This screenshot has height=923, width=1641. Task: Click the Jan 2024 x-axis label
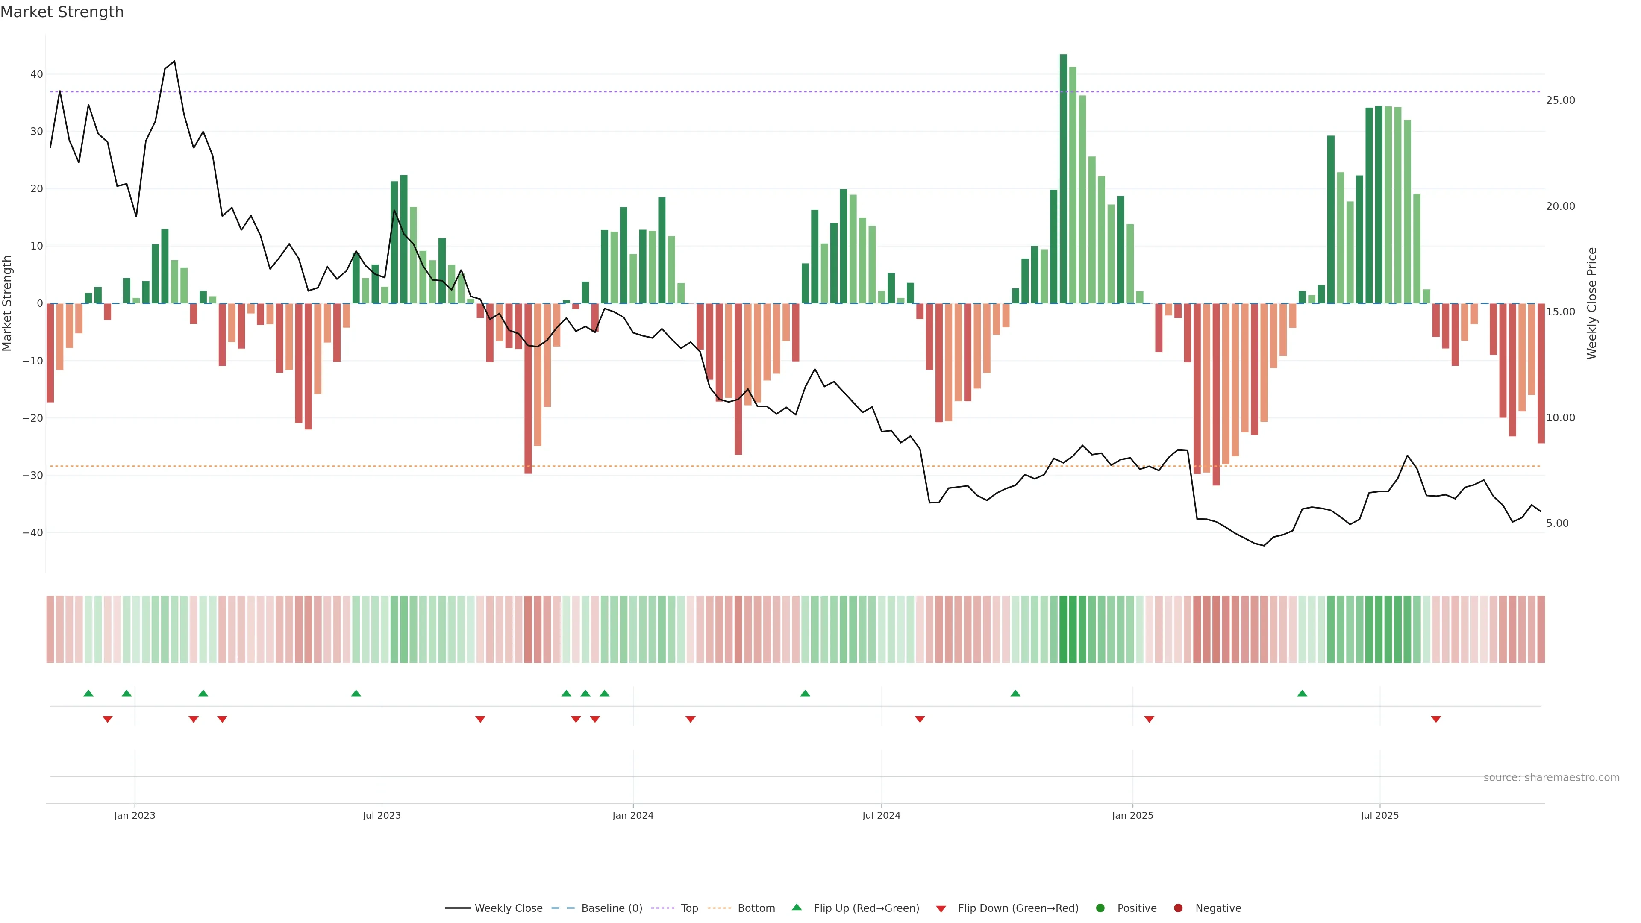coord(632,815)
